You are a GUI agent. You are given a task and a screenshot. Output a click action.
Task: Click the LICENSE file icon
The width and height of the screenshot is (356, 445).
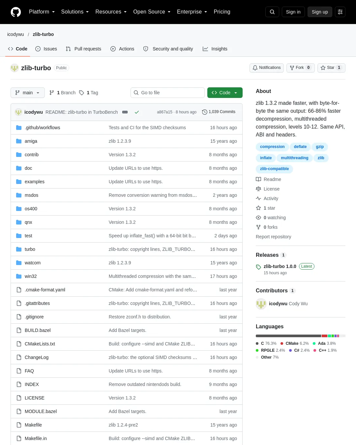pyautogui.click(x=19, y=398)
